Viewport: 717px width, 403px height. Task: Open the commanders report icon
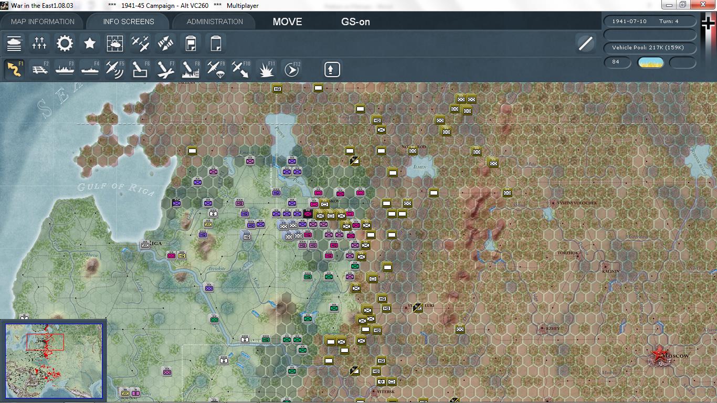click(190, 43)
